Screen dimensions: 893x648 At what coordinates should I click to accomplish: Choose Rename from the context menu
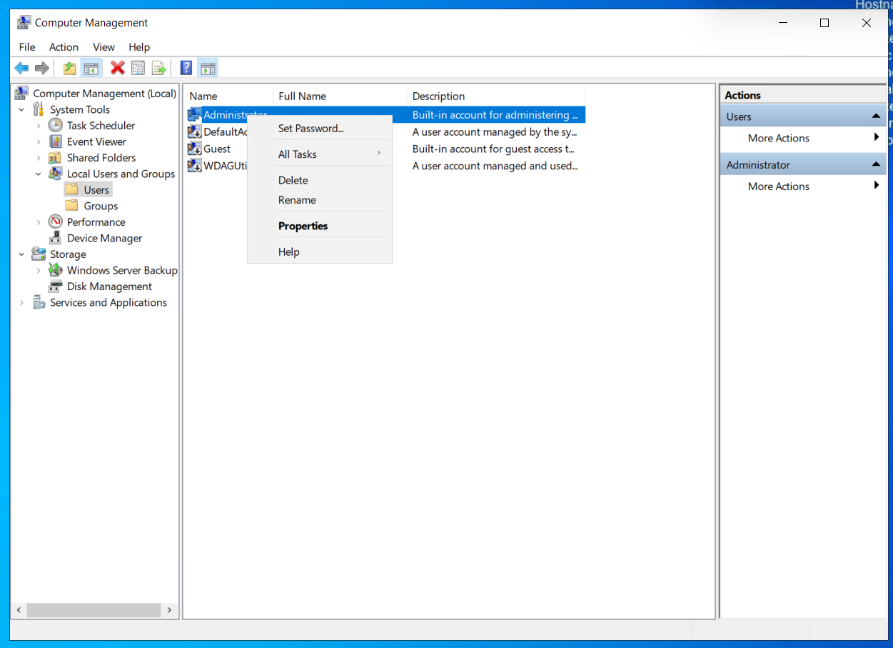click(x=297, y=200)
